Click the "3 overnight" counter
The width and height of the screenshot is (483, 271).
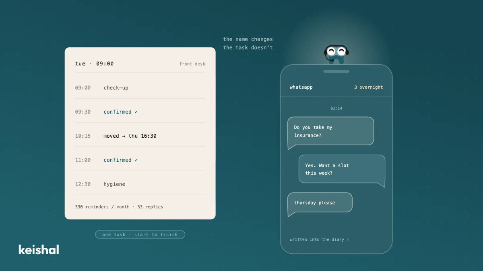pos(369,87)
